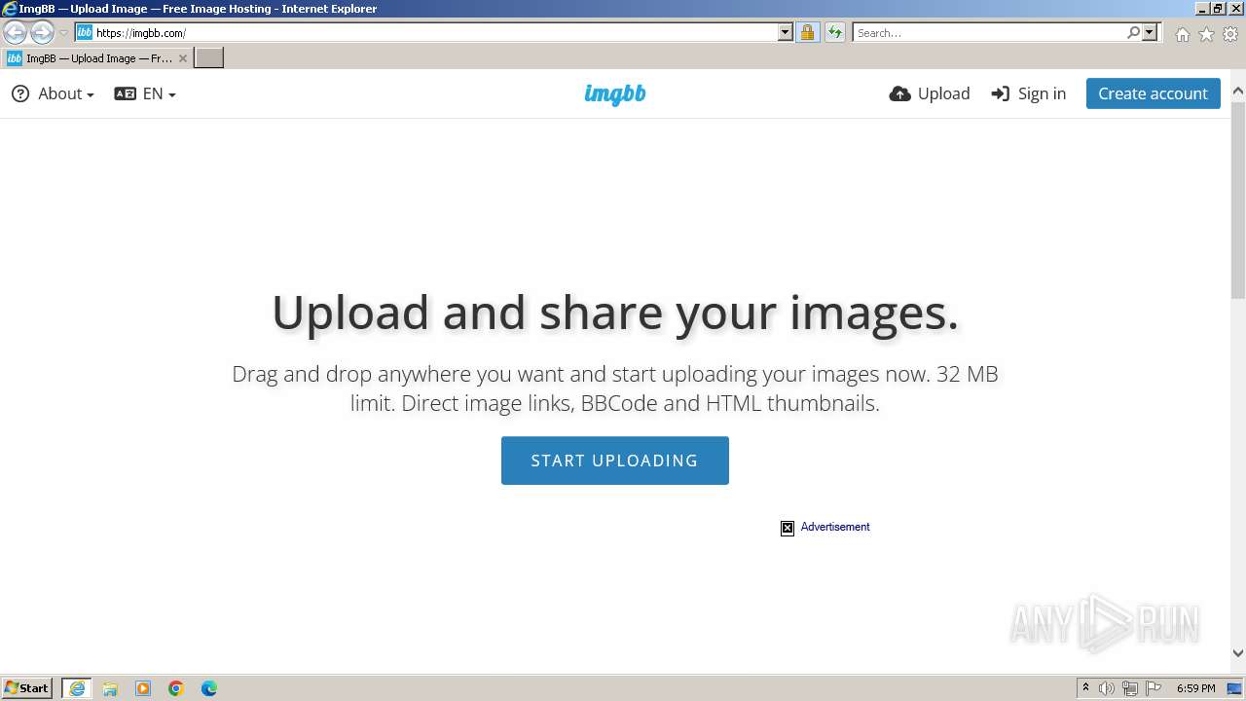
Task: Click the magnifier search icon
Action: click(1133, 32)
